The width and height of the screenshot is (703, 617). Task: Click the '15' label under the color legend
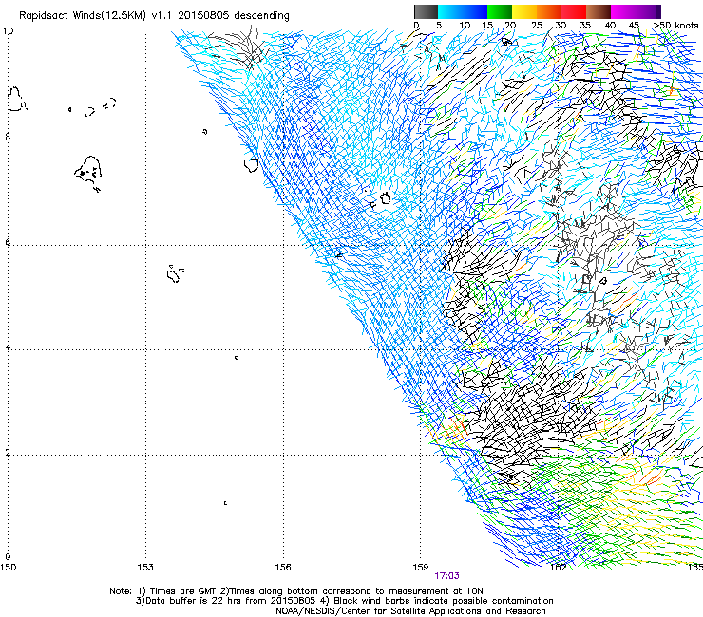(487, 25)
